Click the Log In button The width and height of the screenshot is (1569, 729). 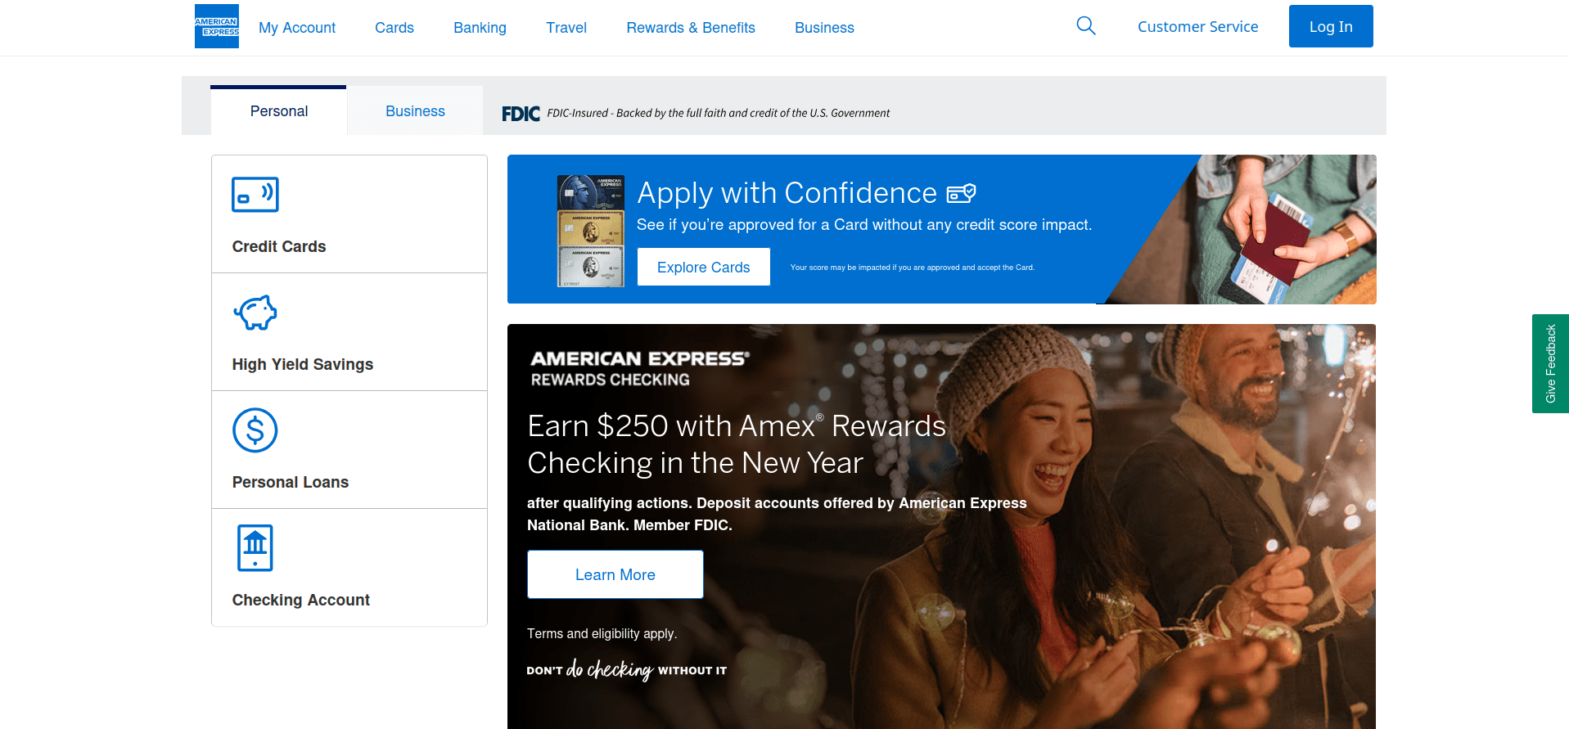1331,26
